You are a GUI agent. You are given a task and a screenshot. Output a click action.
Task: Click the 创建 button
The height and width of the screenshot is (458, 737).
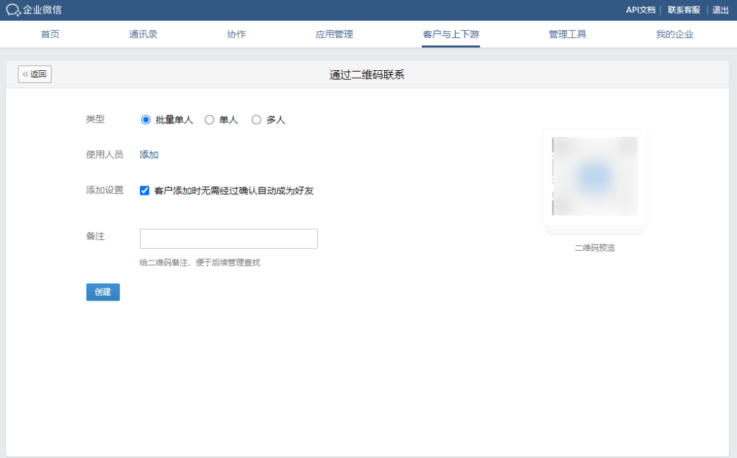pyautogui.click(x=103, y=292)
